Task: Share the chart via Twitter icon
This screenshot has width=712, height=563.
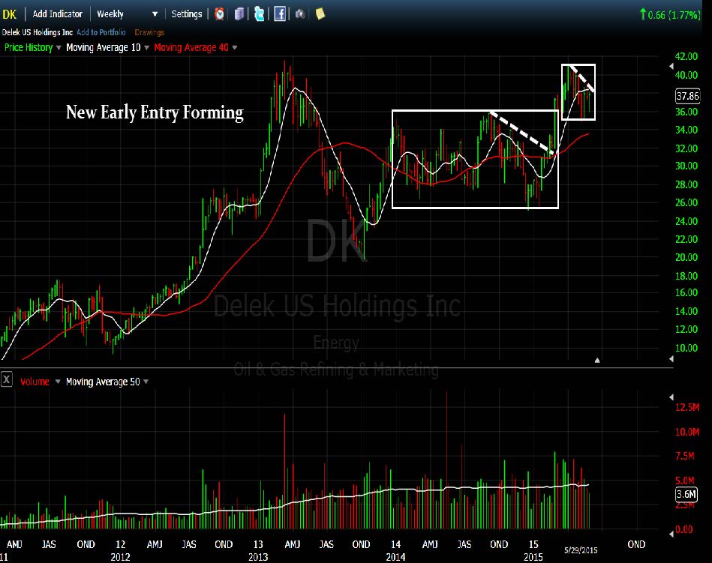Action: point(260,14)
